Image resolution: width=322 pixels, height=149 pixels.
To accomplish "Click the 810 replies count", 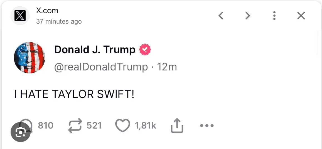I will pos(45,126).
